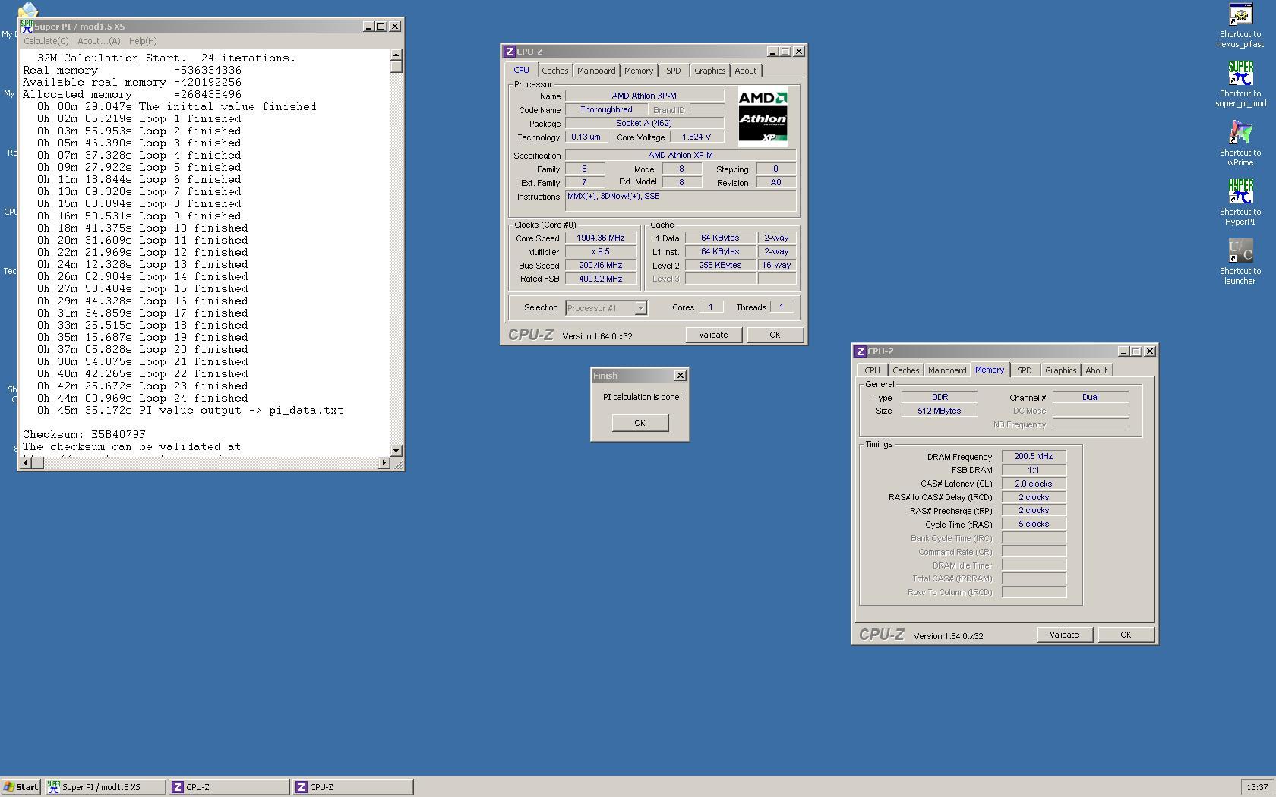Click the DRAM Frequency value 200.5 MHz

point(1034,456)
